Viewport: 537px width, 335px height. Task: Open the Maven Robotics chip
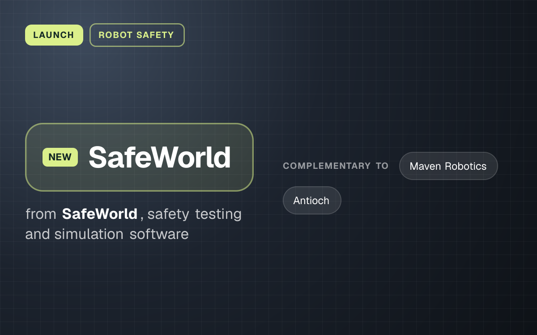(448, 166)
